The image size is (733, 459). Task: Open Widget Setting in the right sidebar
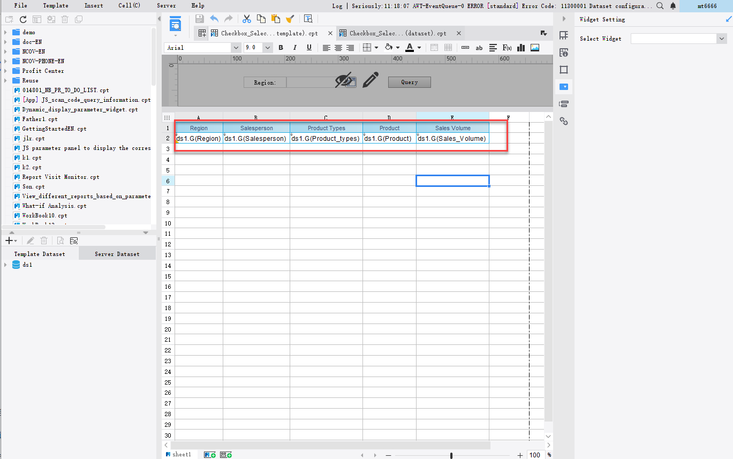[563, 86]
